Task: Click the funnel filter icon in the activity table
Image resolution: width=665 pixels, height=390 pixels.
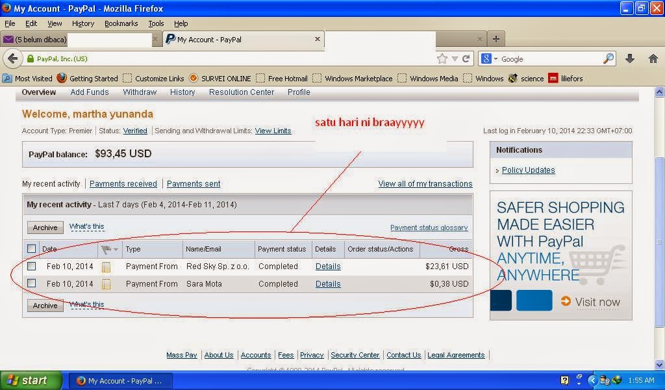Action: point(107,249)
